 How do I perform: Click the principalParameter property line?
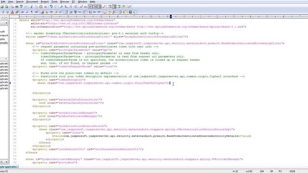72,50
